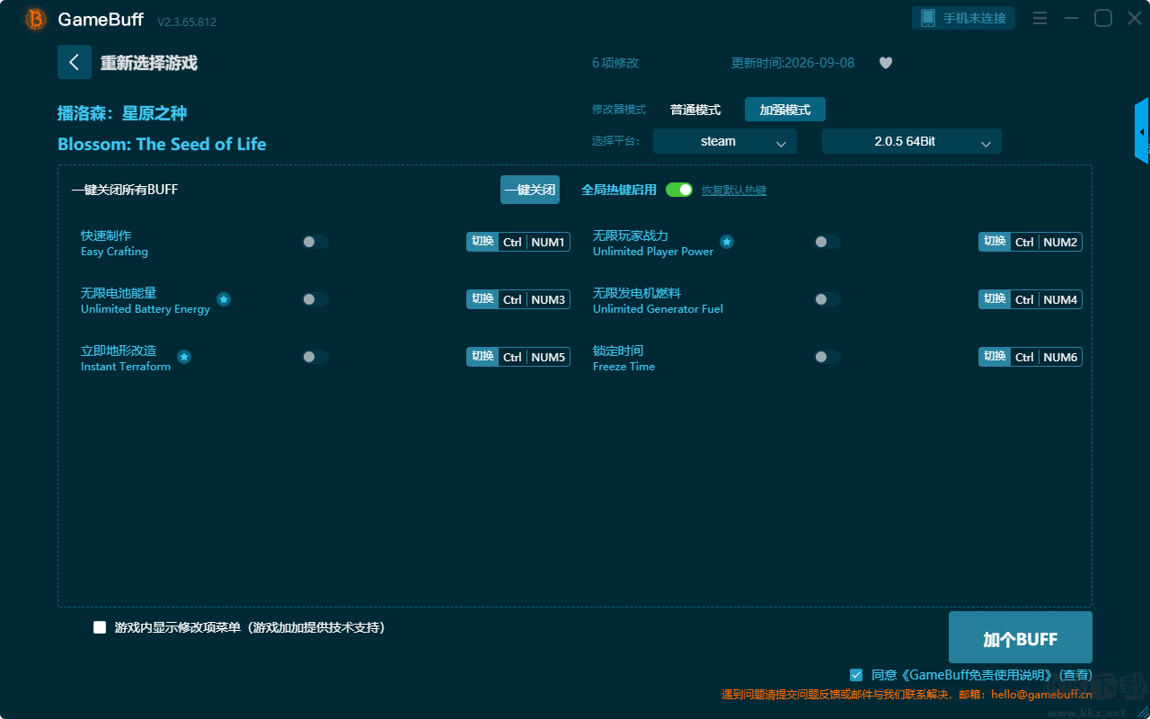Maximize the GameBuff window
This screenshot has width=1150, height=719.
pos(1103,18)
